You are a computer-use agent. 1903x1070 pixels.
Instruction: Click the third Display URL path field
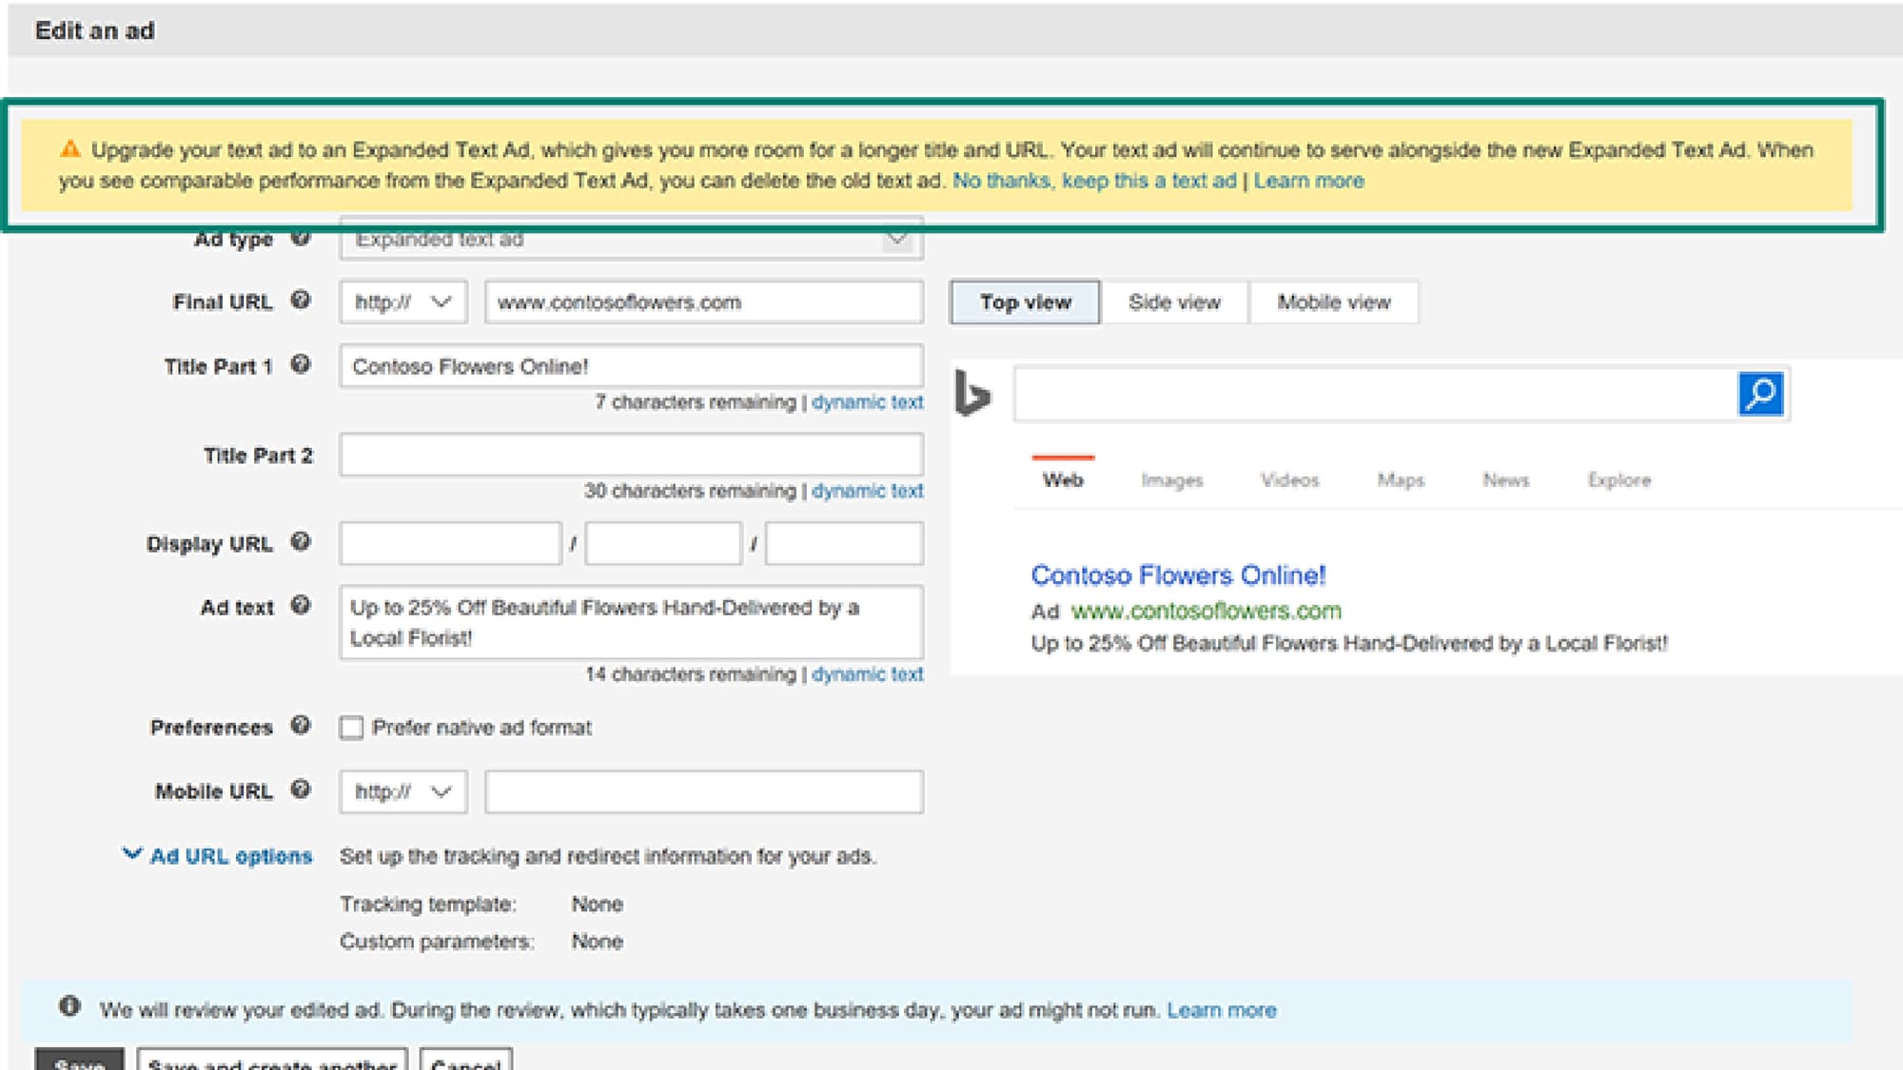tap(844, 543)
